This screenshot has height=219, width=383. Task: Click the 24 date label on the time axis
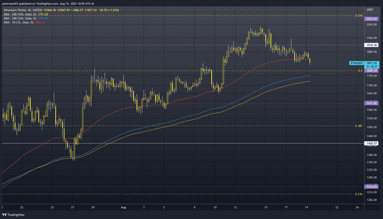click(x=357, y=207)
